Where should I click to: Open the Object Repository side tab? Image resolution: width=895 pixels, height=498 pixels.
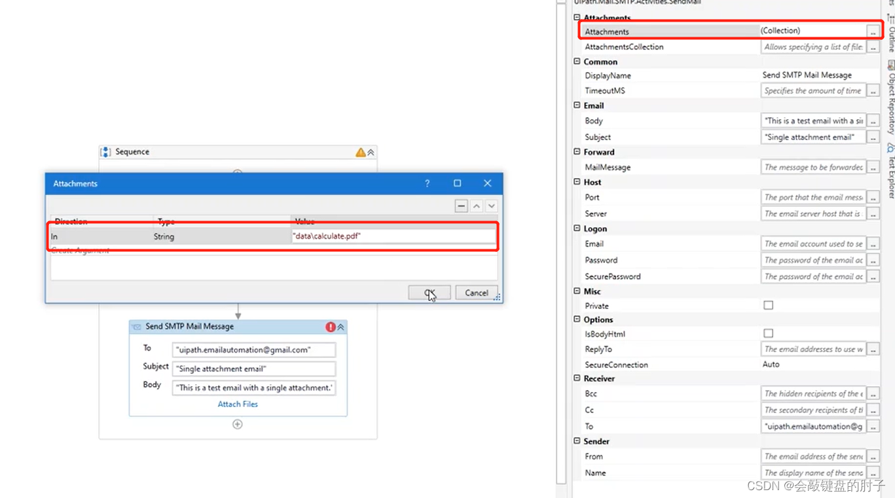[890, 98]
